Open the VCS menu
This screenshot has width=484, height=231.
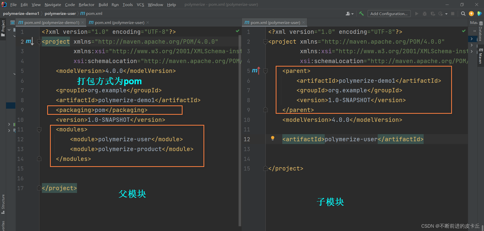(x=140, y=5)
